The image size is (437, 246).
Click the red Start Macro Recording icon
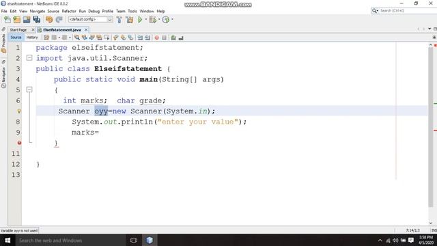(156, 38)
